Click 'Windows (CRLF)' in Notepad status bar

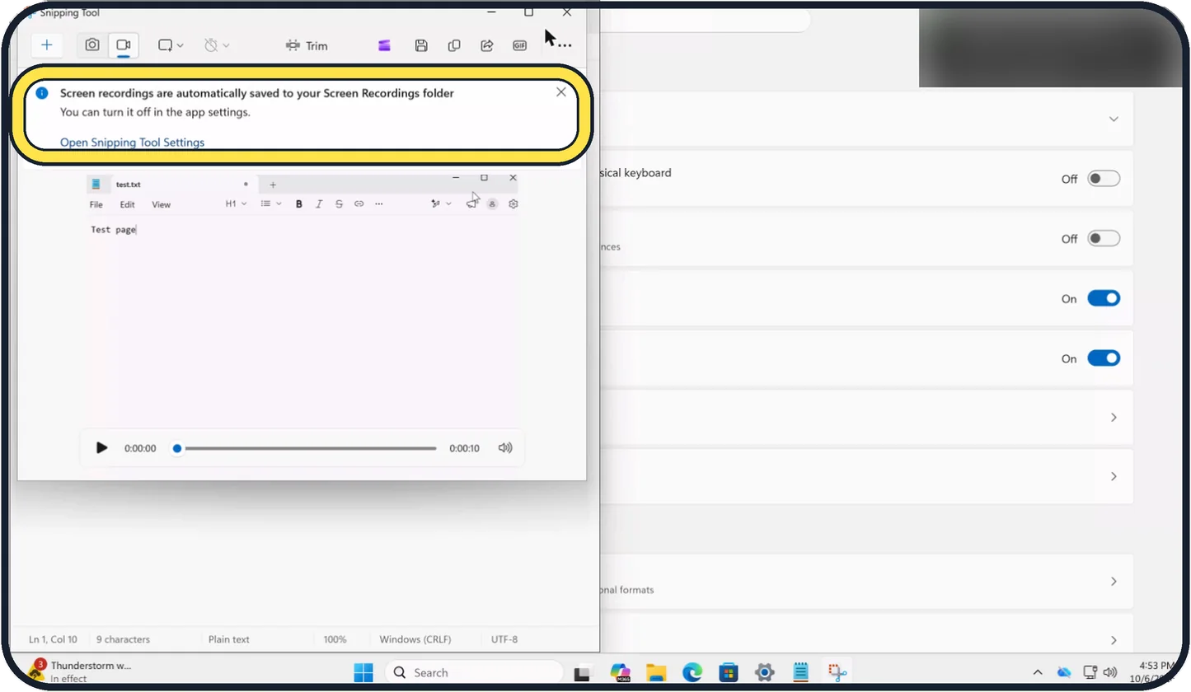pos(415,639)
